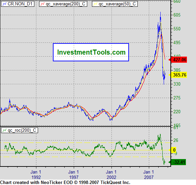The image size is (196, 185).
Task: Open the InvestmentTools.com watermark link
Action: point(91,52)
